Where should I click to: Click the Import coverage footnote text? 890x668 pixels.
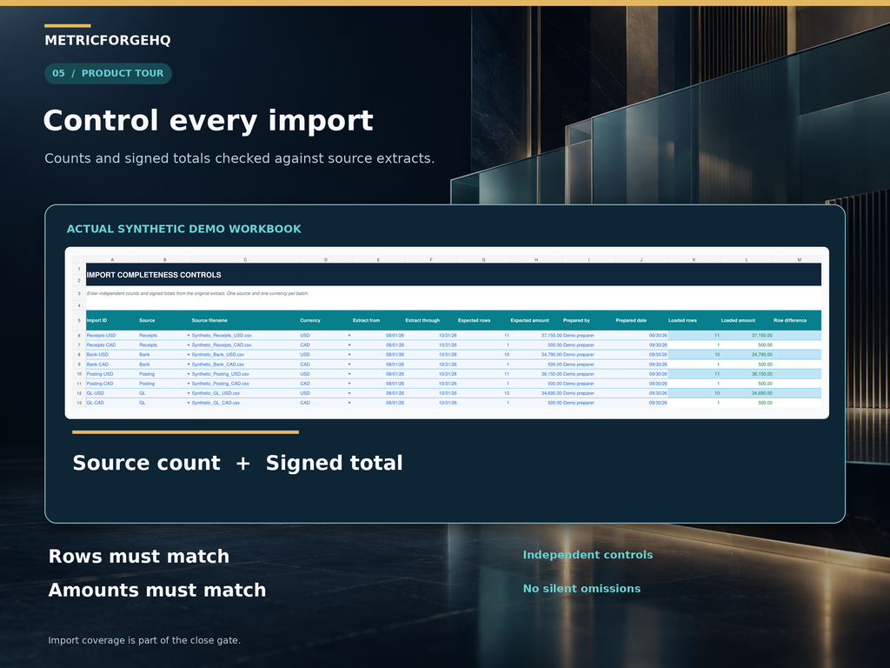coord(144,641)
